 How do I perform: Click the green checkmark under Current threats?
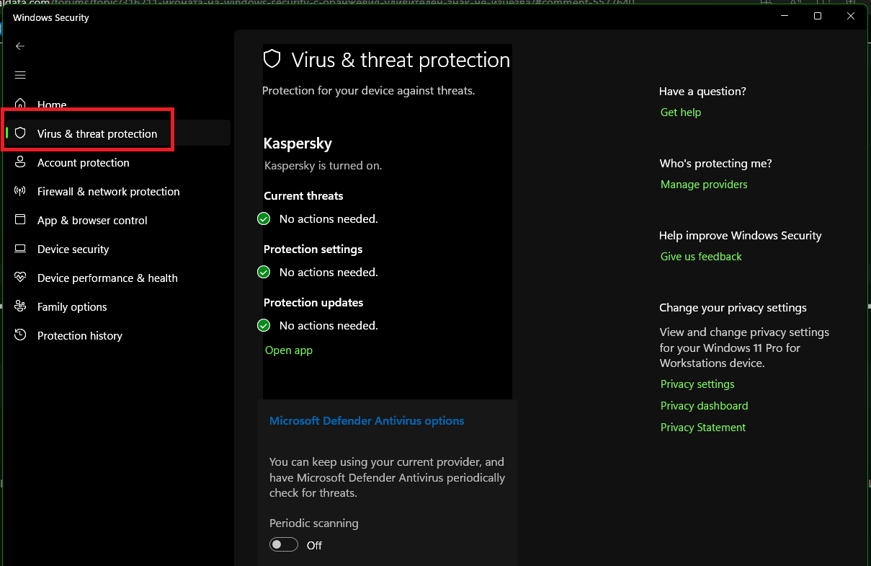coord(264,218)
